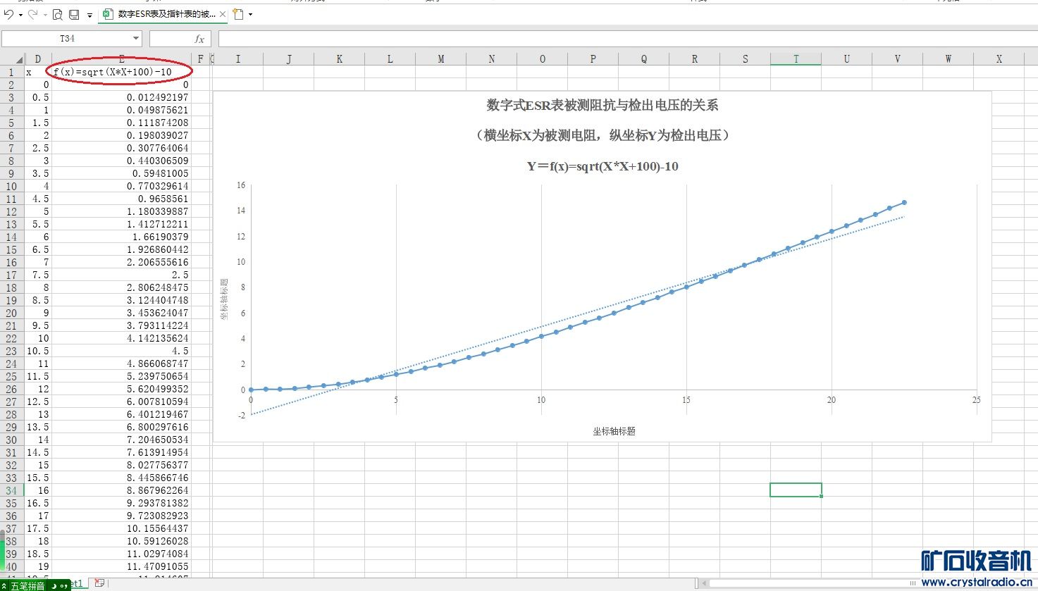The height and width of the screenshot is (591, 1038).
Task: Click the vertical axis title 坐标轴标题
Action: click(x=224, y=299)
